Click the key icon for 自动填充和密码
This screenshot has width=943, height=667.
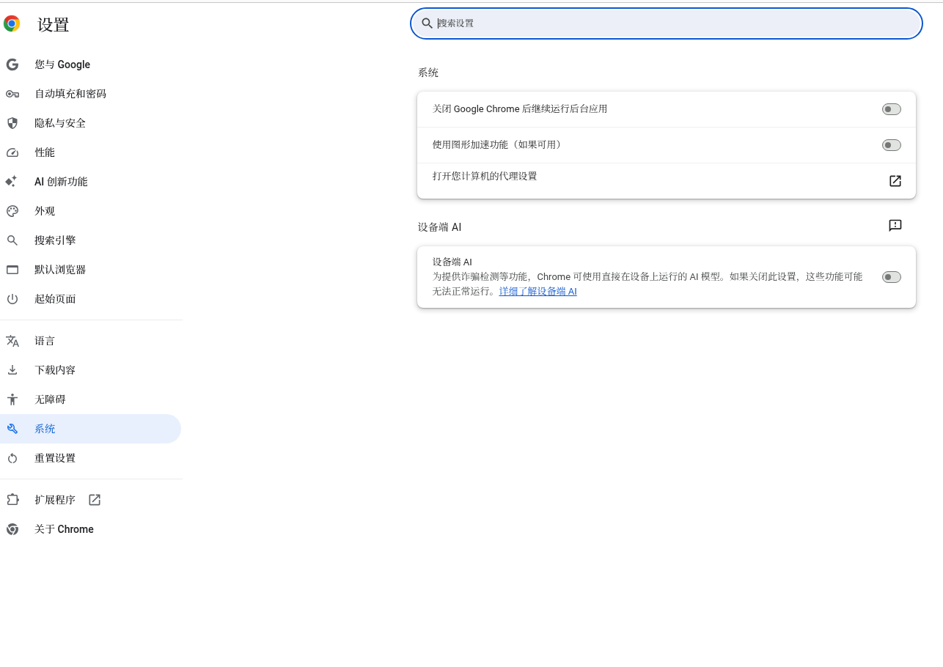12,94
